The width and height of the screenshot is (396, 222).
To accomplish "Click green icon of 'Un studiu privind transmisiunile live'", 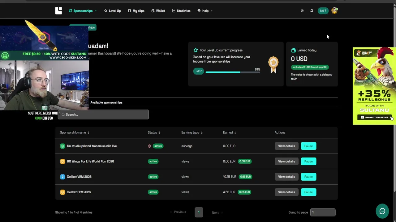I will (x=62, y=146).
